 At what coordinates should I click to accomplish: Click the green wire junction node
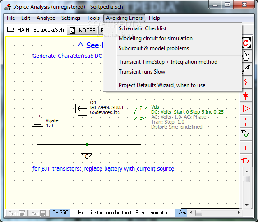coord(87,145)
